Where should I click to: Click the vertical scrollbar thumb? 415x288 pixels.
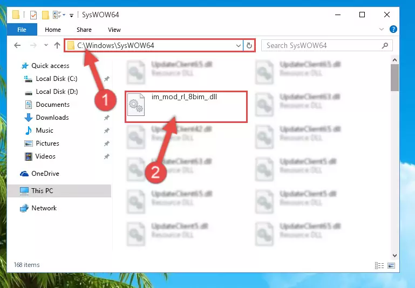[x=394, y=78]
